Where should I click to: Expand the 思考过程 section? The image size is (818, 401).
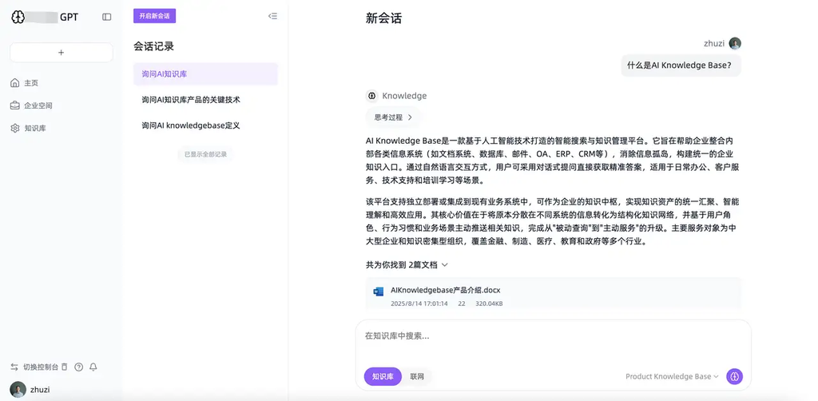[x=393, y=117]
